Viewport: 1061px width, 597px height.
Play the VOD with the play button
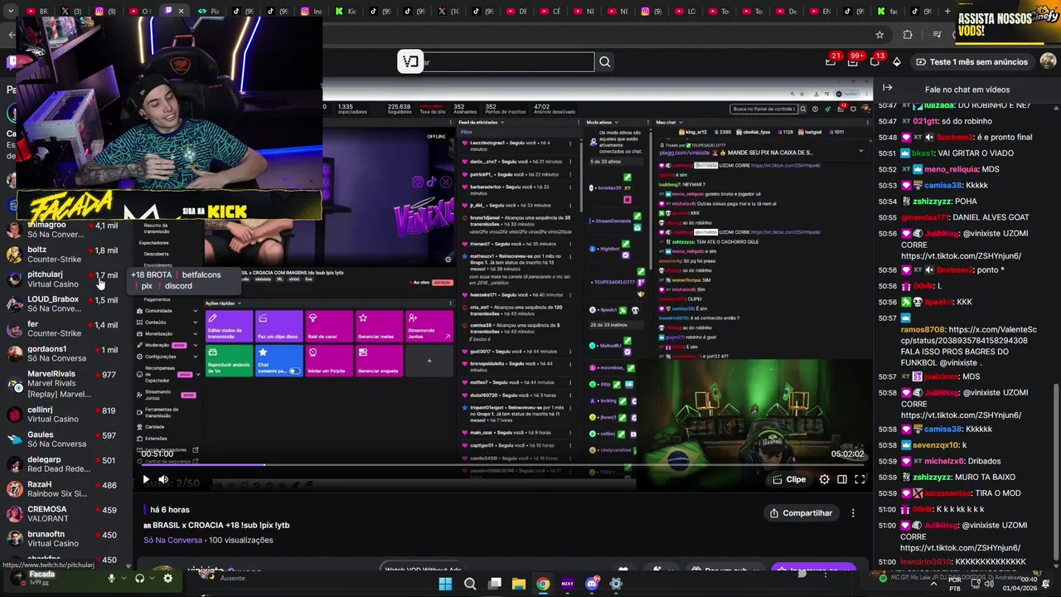(146, 479)
